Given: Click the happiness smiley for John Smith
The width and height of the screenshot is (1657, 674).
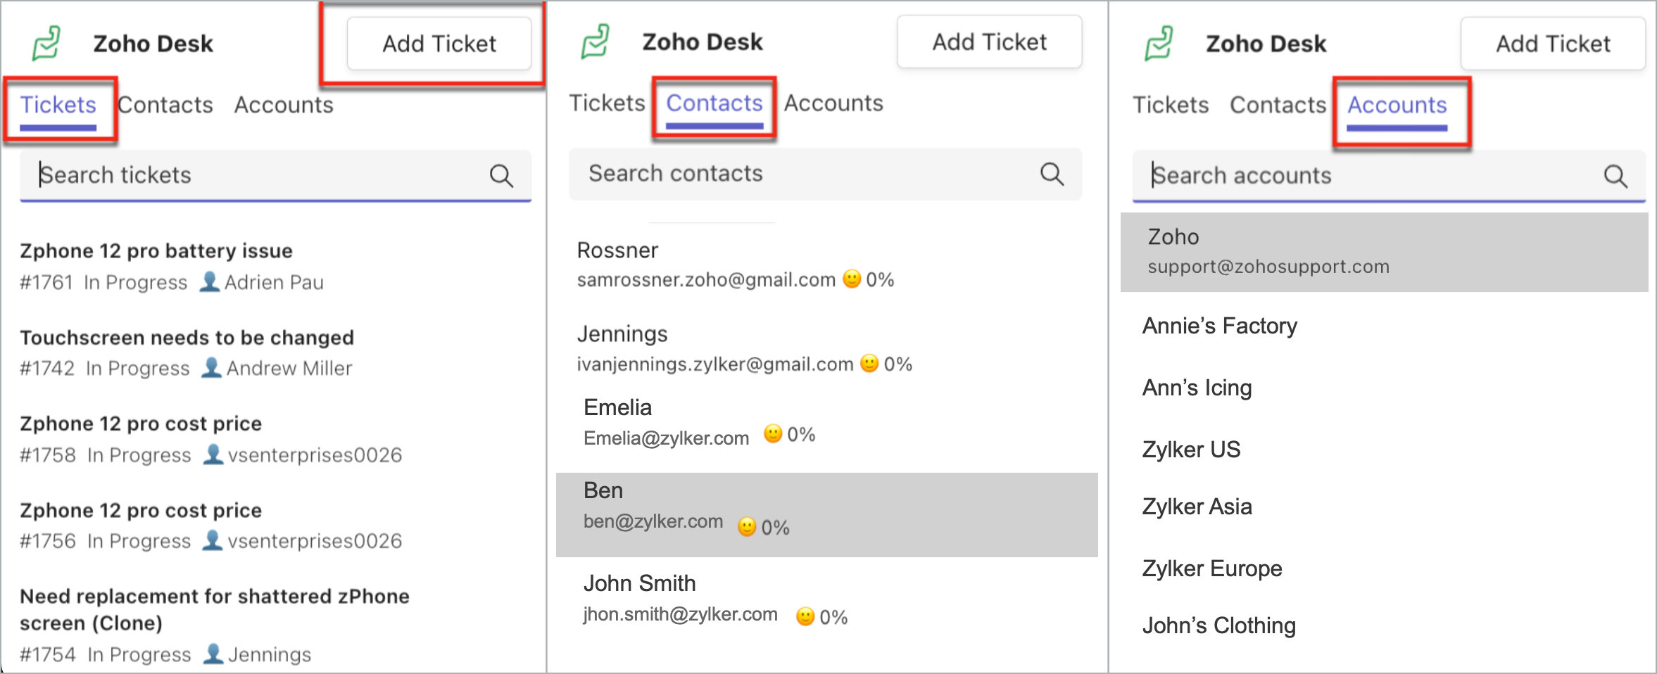Looking at the screenshot, I should click(805, 617).
